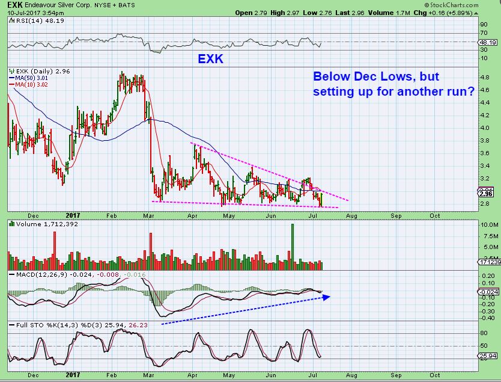The width and height of the screenshot is (501, 382).
Task: Click the Chg +0.16 (+5.89%) value
Action: point(443,13)
